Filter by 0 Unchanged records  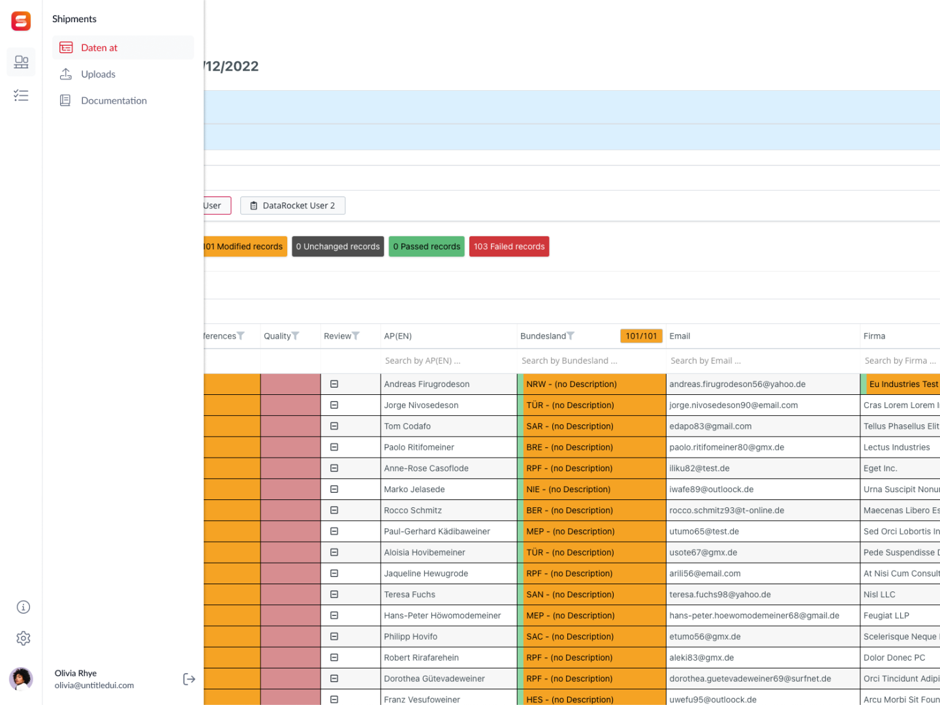(338, 247)
